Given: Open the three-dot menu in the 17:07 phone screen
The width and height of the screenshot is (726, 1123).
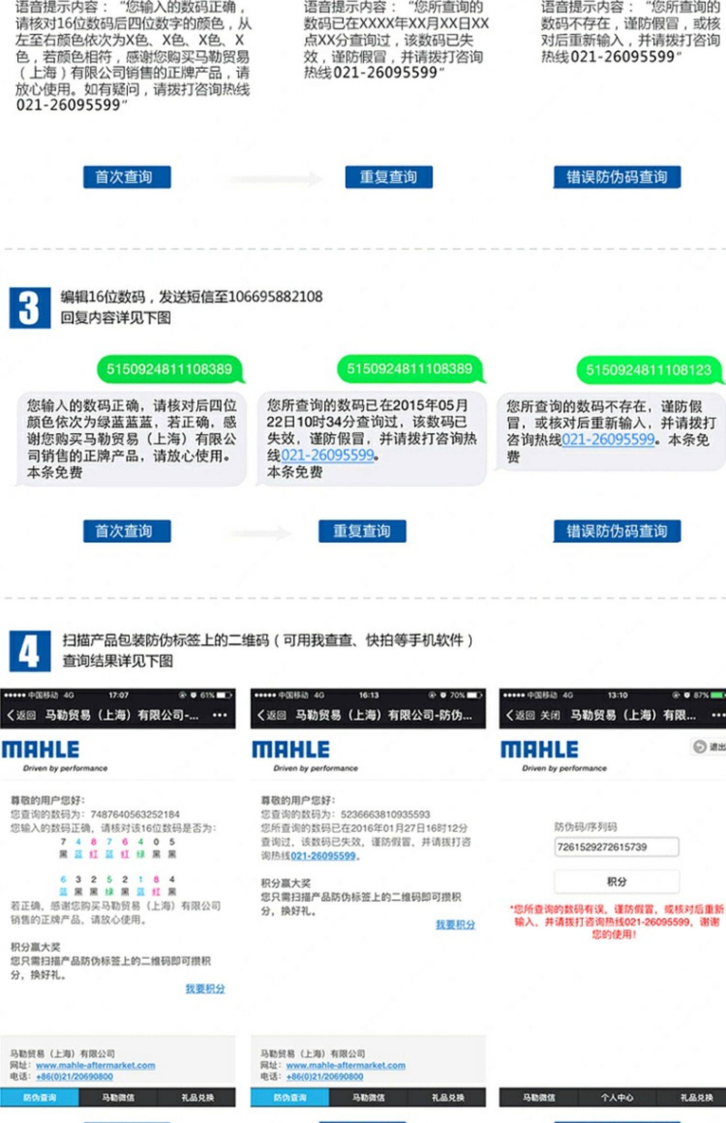Looking at the screenshot, I should (220, 715).
